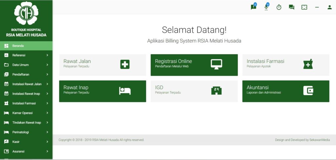The height and width of the screenshot is (160, 336).
Task: Click the RSIA Melati Husada flower logo
Action: 26,13
